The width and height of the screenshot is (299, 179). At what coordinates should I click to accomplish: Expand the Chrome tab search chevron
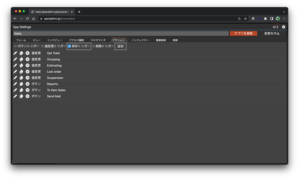point(284,12)
